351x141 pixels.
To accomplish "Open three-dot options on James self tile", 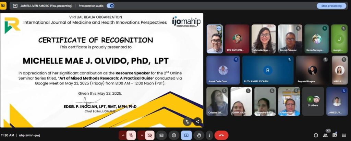I will pos(219,28).
